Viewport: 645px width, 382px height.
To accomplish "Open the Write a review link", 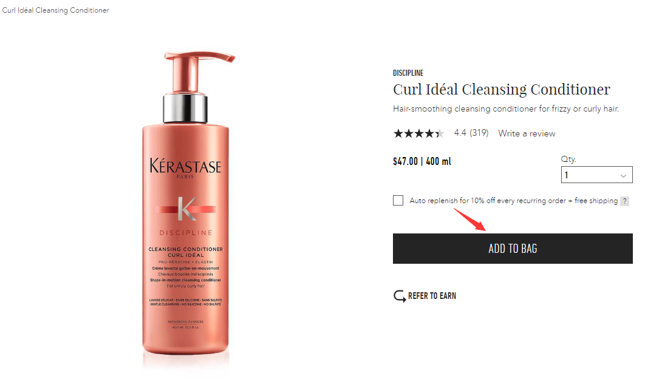I will click(x=527, y=133).
